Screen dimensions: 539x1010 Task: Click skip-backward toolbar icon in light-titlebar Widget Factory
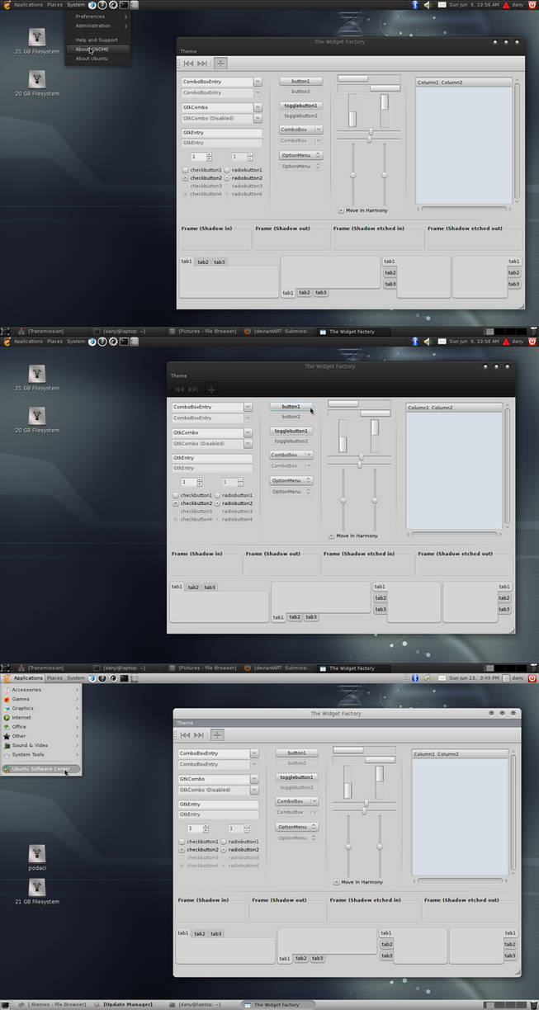coord(186,734)
